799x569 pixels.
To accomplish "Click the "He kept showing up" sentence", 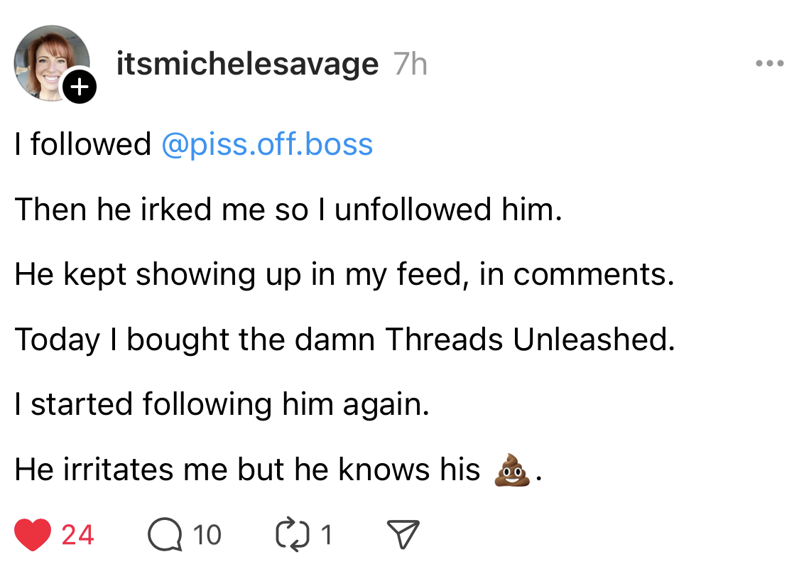I will pos(344,274).
